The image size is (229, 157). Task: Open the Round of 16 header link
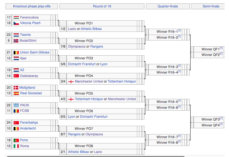click(102, 6)
